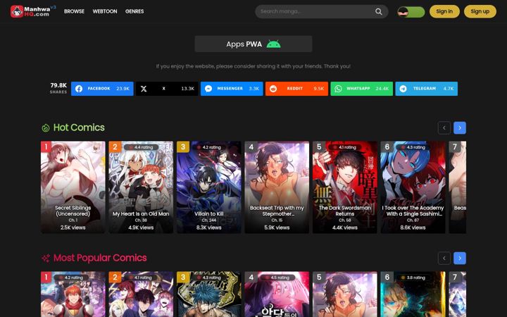Click the Most Popular Comics sparkle icon

46,258
